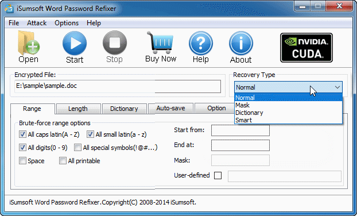Close the Word Password Refixer window

(x=339, y=6)
